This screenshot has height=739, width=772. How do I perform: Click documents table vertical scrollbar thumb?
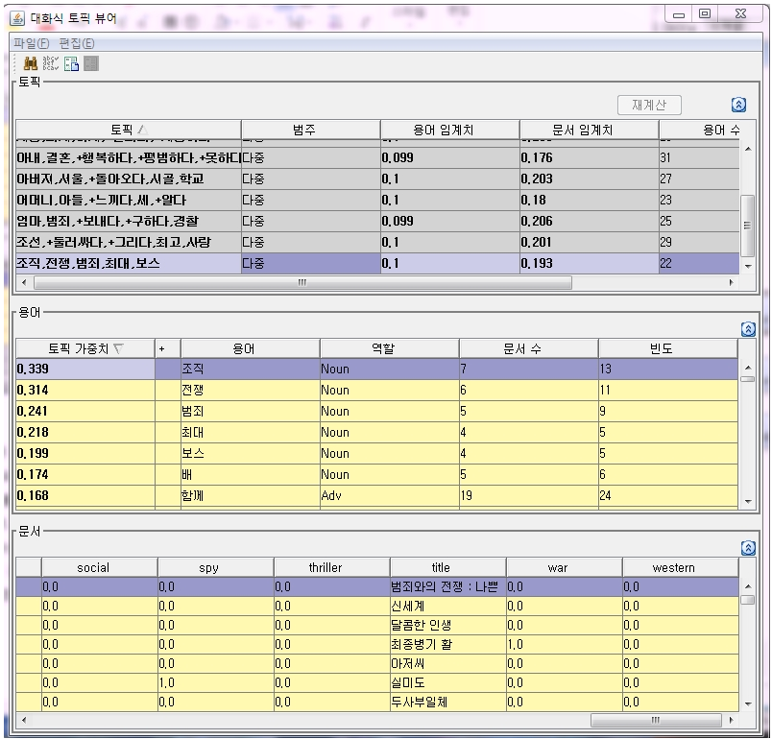tap(747, 600)
